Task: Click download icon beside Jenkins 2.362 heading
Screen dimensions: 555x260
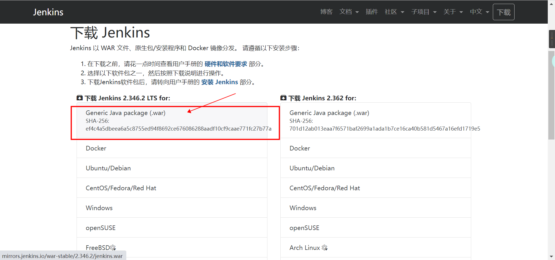Action: [x=284, y=98]
